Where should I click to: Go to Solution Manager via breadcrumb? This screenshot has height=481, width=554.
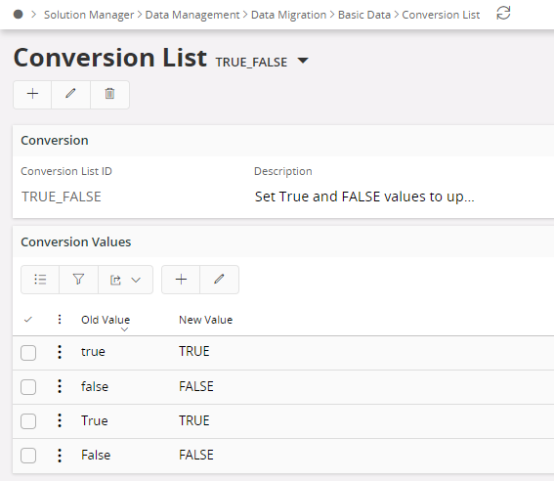[x=89, y=15]
